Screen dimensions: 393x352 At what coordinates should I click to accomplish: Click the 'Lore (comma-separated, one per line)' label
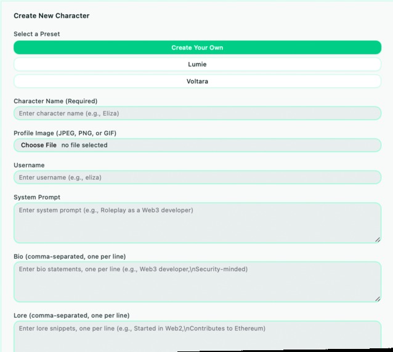71,316
